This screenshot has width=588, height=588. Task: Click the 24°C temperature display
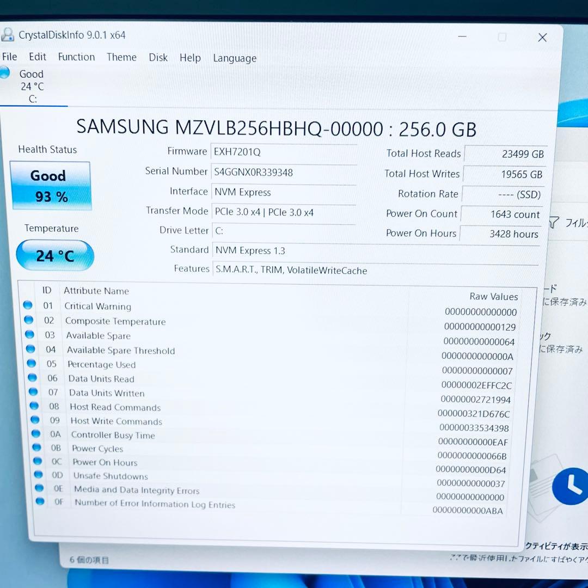tap(54, 255)
